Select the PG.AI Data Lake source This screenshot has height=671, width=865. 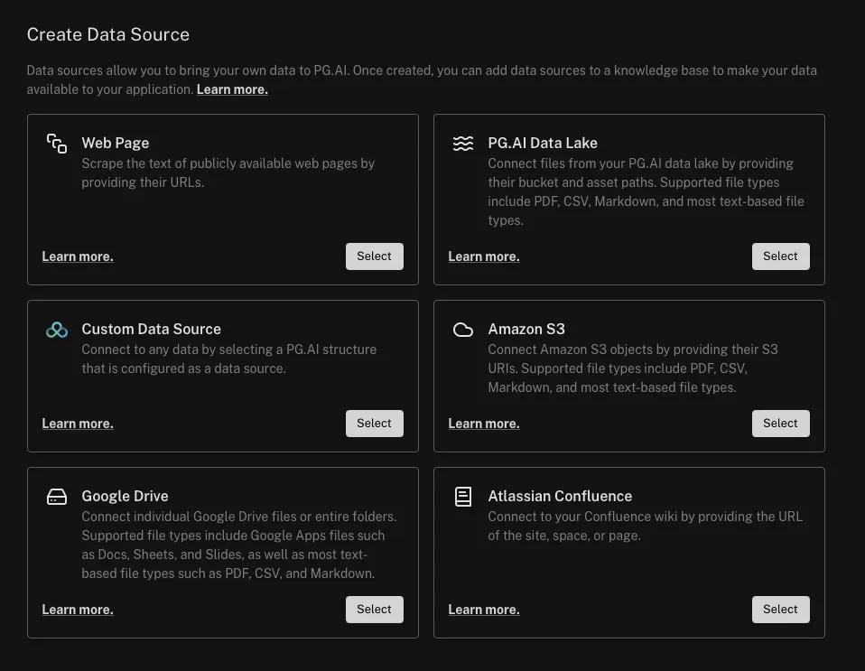click(x=781, y=256)
